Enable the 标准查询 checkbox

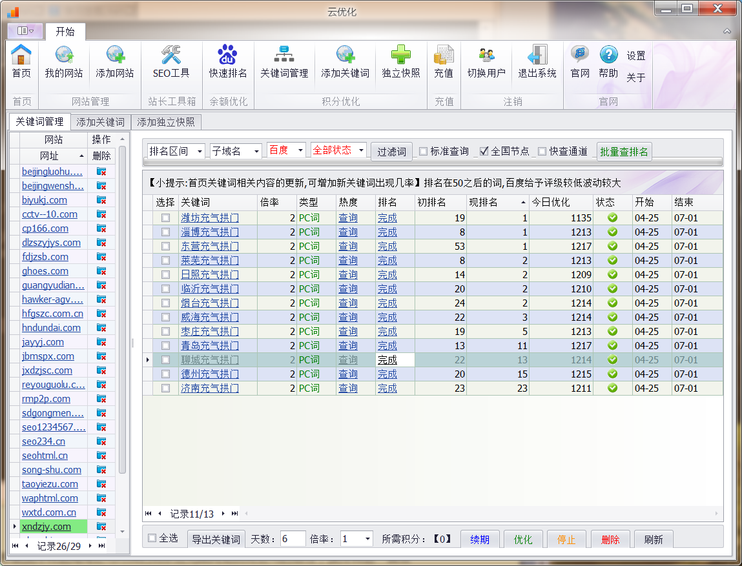pos(424,152)
